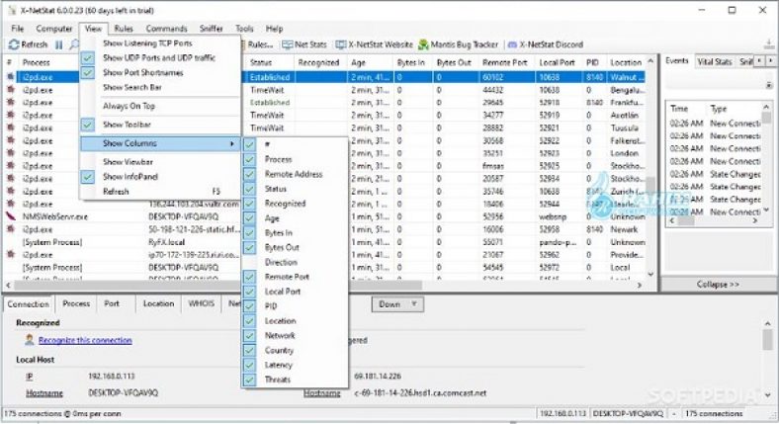Sort by the Local Port column header
Viewport: 779px width, 424px height.
tap(557, 62)
